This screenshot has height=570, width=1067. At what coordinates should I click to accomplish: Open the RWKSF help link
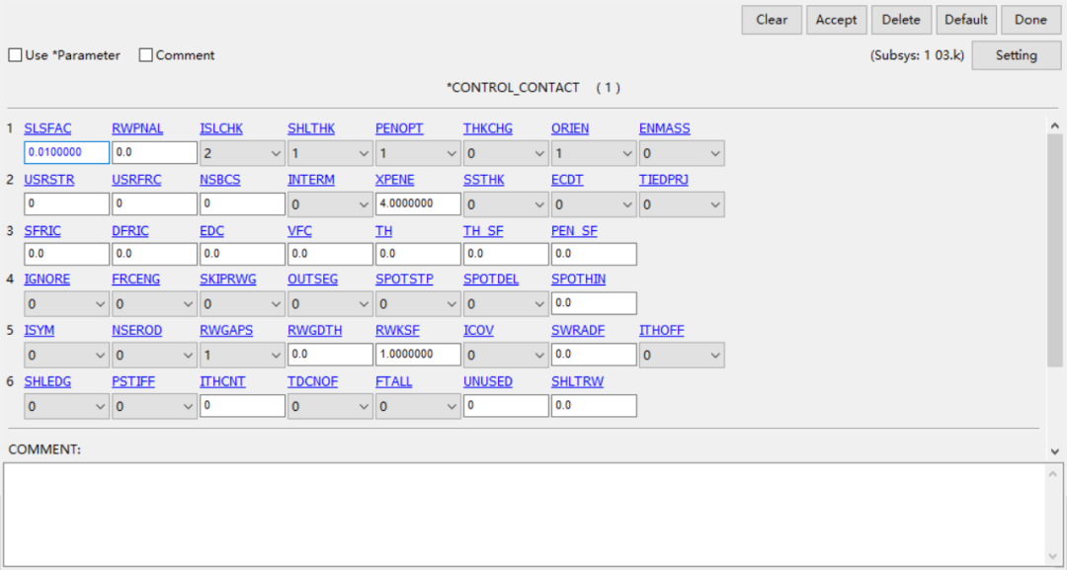(397, 331)
